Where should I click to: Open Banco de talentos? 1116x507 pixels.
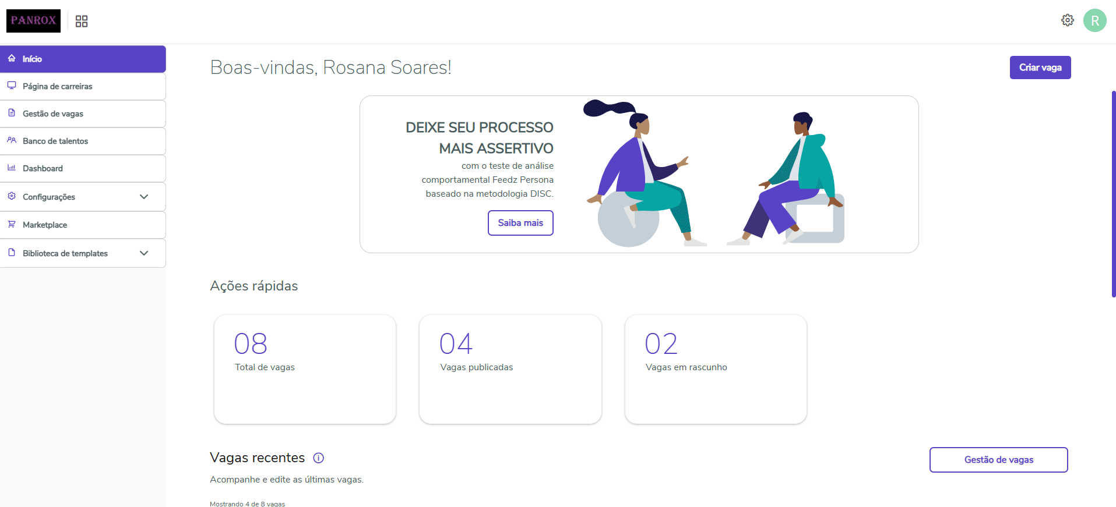(83, 141)
